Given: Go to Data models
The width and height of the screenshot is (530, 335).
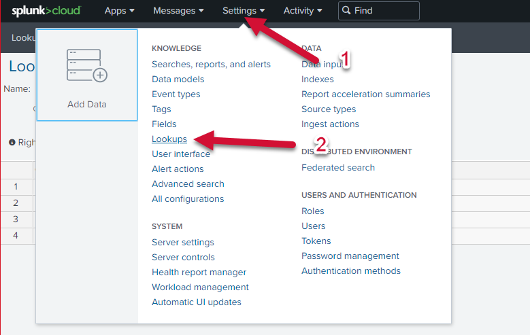Looking at the screenshot, I should (178, 80).
